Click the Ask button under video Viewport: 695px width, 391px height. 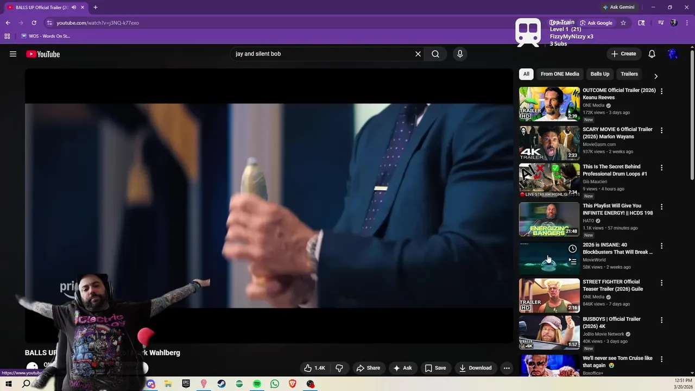(x=402, y=368)
